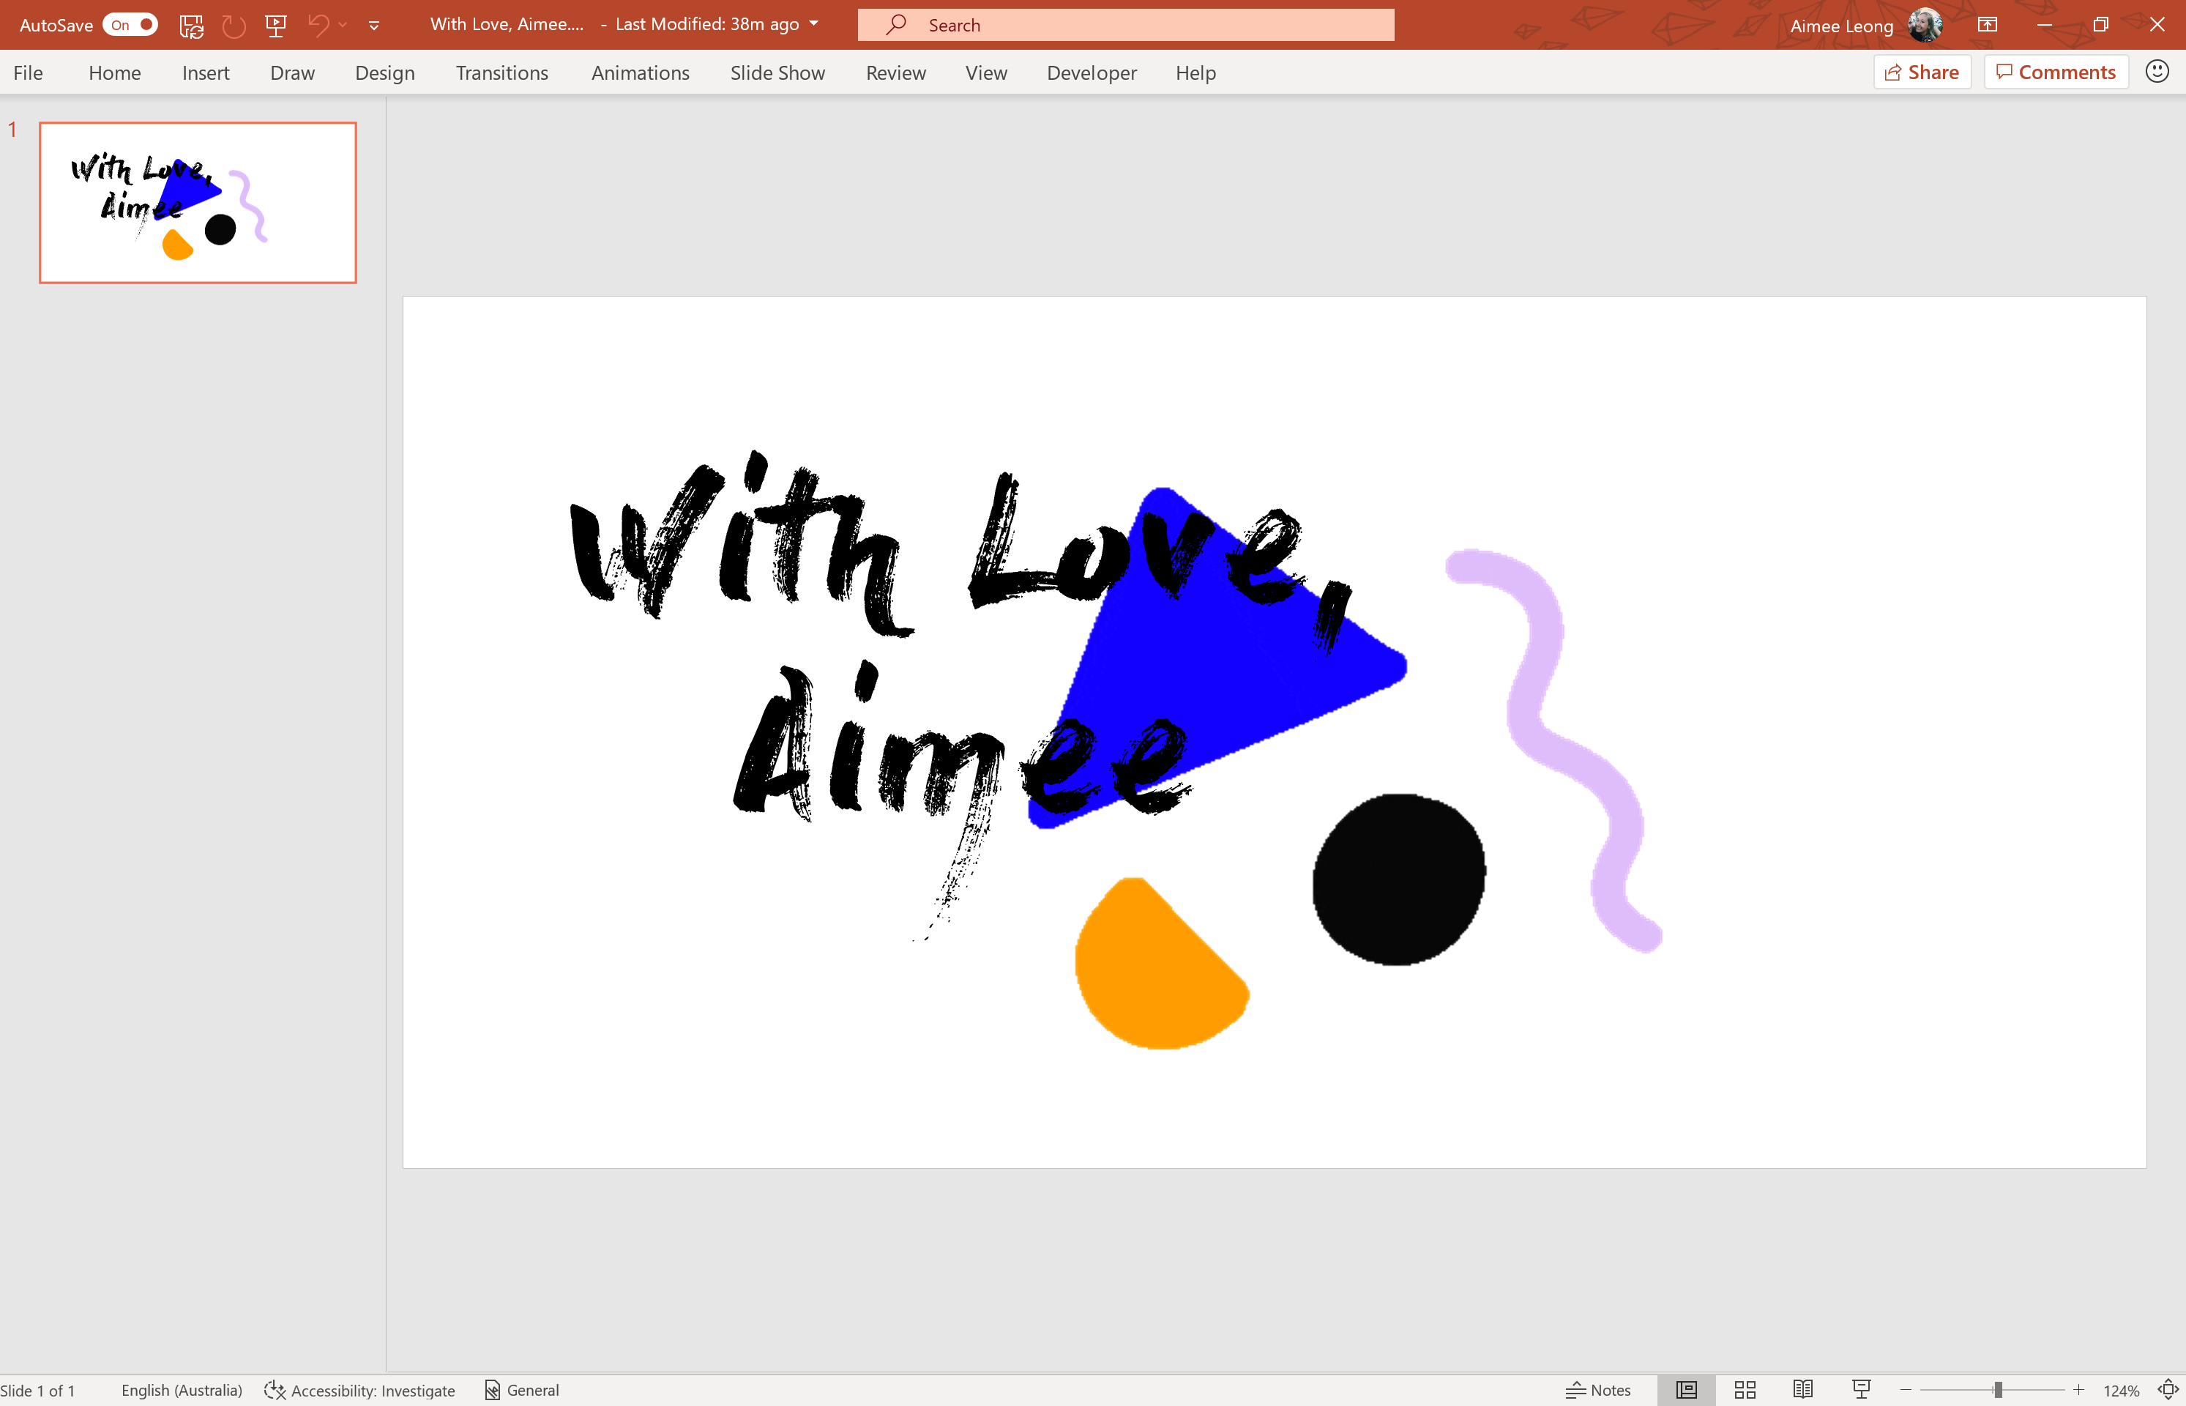Select the Normal view icon
This screenshot has width=2186, height=1406.
(1686, 1390)
